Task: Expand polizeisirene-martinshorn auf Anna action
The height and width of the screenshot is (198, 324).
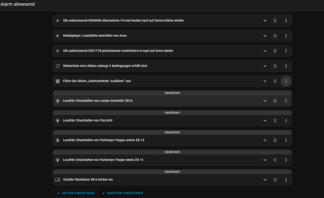Action: [x=265, y=51]
